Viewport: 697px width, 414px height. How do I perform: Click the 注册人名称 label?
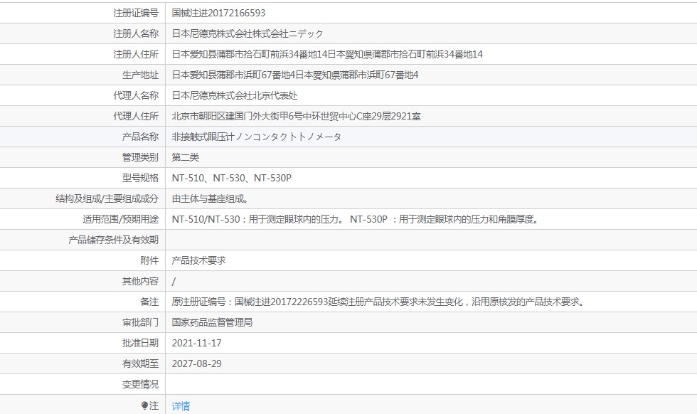[x=136, y=34]
